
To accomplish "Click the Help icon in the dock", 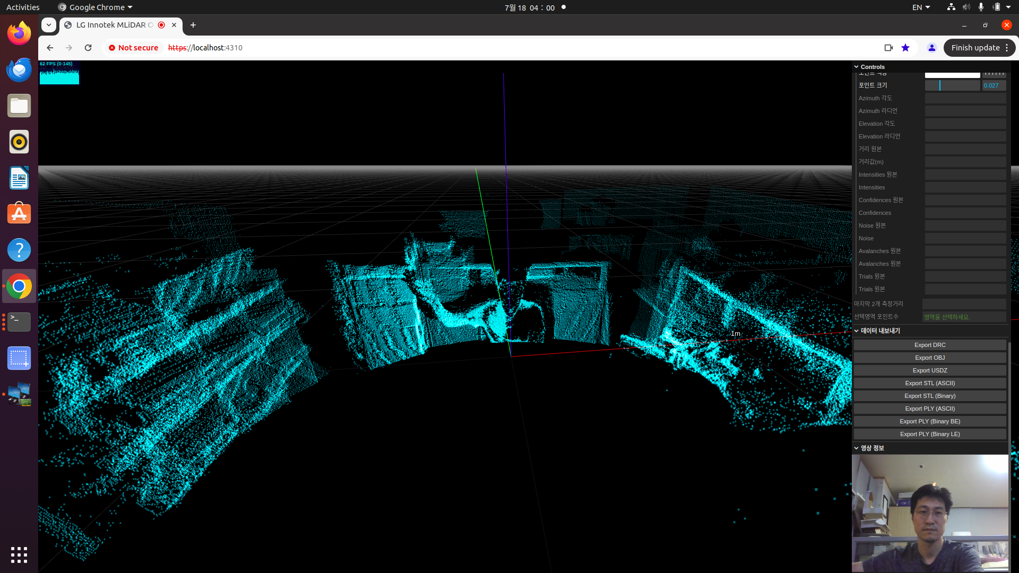I will 19,250.
